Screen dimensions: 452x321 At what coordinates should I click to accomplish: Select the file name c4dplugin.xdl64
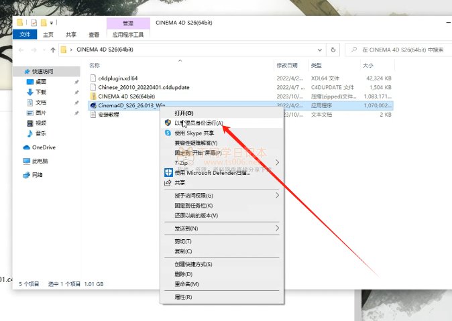[x=117, y=78]
